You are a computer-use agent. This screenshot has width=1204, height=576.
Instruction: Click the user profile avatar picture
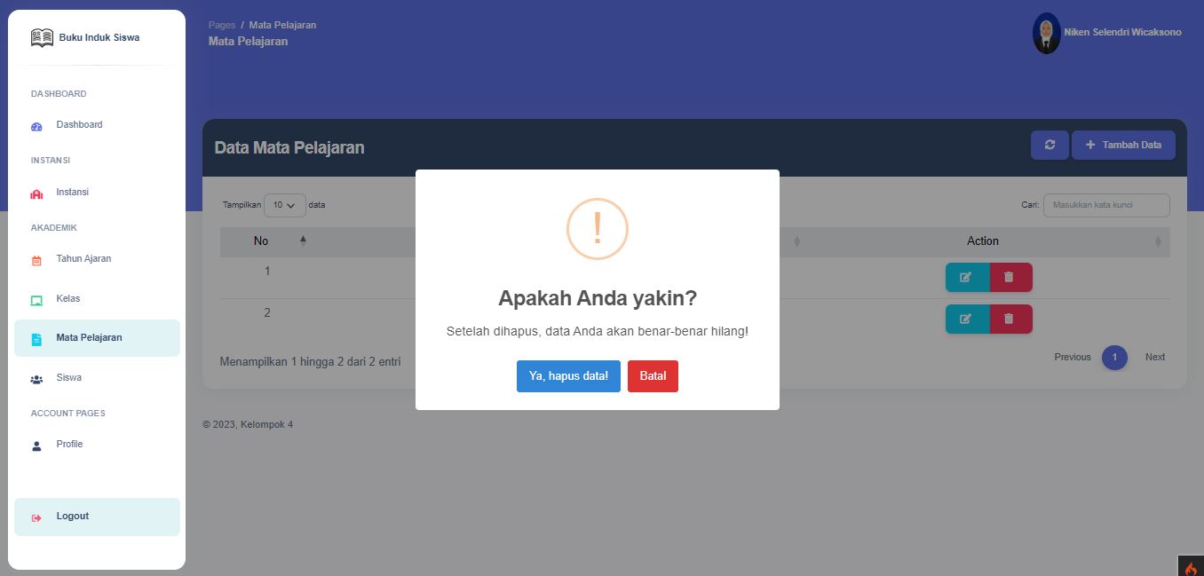click(1046, 34)
